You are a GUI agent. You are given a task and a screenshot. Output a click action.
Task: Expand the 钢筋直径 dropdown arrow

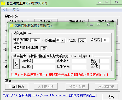click(x=63, y=40)
